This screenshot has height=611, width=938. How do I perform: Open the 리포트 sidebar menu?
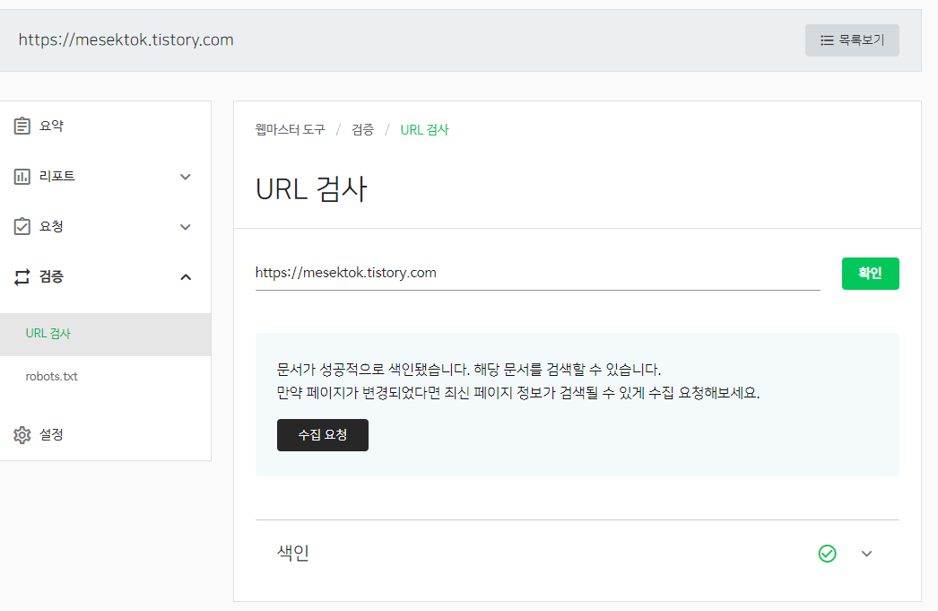[x=105, y=177]
